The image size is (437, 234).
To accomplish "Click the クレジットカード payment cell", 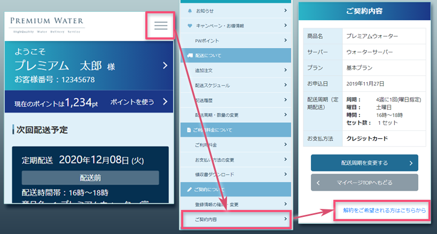I will point(384,138).
